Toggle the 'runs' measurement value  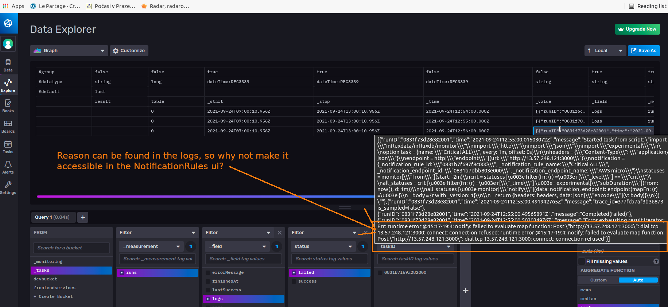pos(158,272)
